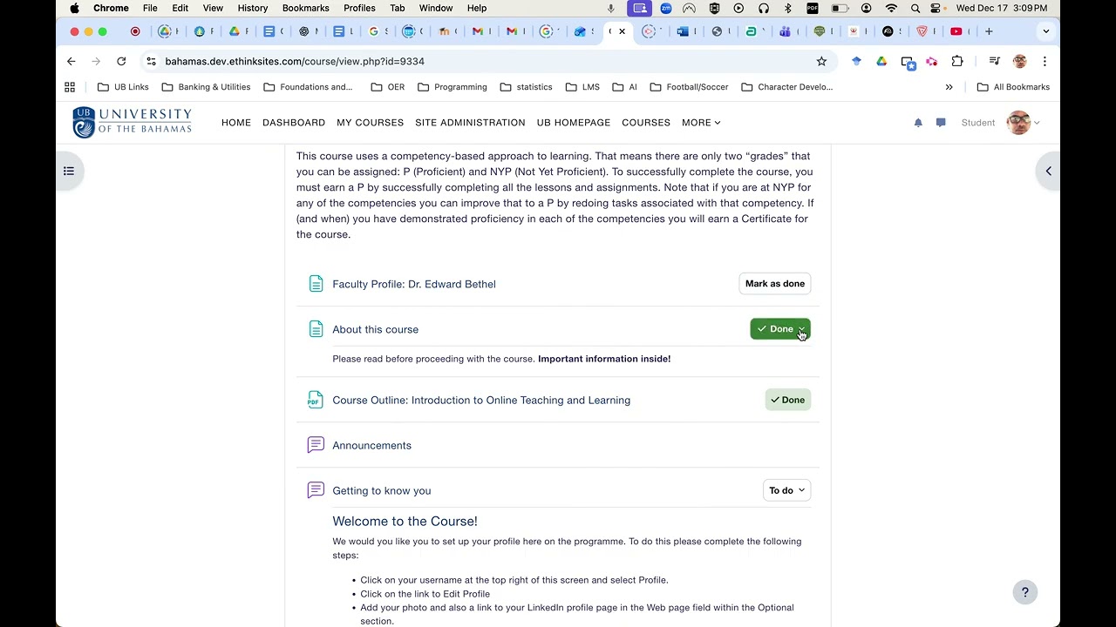
Task: Open All Bookmarks folder
Action: point(1013,87)
